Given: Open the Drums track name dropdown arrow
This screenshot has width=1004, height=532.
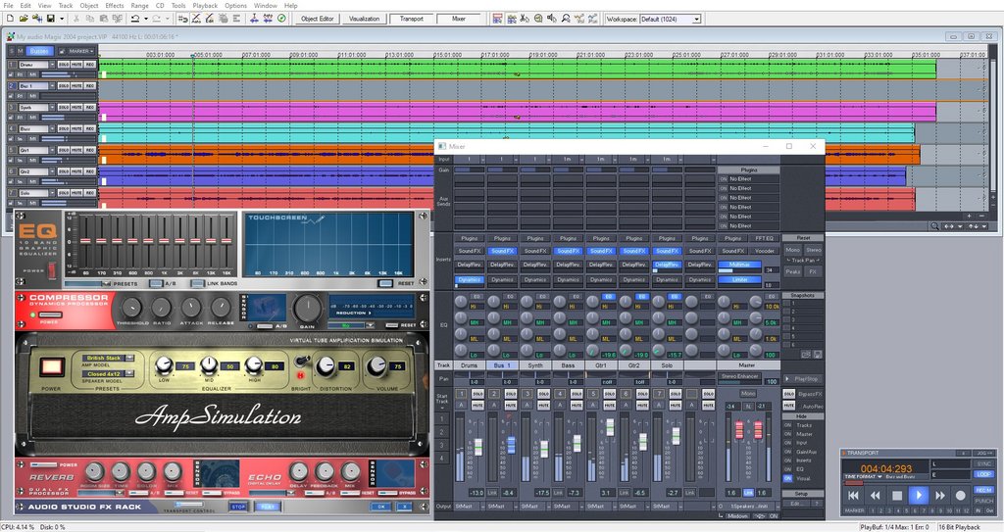Looking at the screenshot, I should tap(51, 65).
